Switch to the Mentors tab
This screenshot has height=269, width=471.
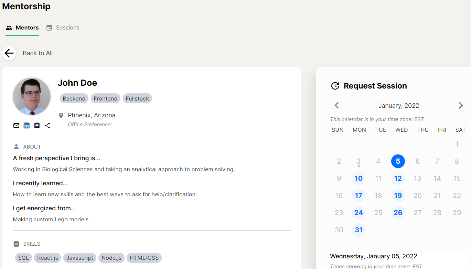coord(22,28)
